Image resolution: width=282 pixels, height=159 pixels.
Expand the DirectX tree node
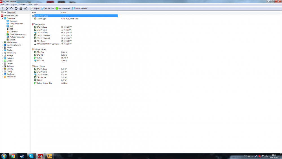2,61
